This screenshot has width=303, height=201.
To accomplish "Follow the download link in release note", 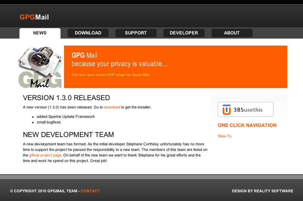I will coord(112,107).
